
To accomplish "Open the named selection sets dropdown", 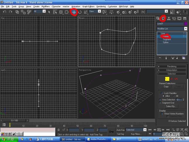I will pyautogui.click(x=166, y=11).
